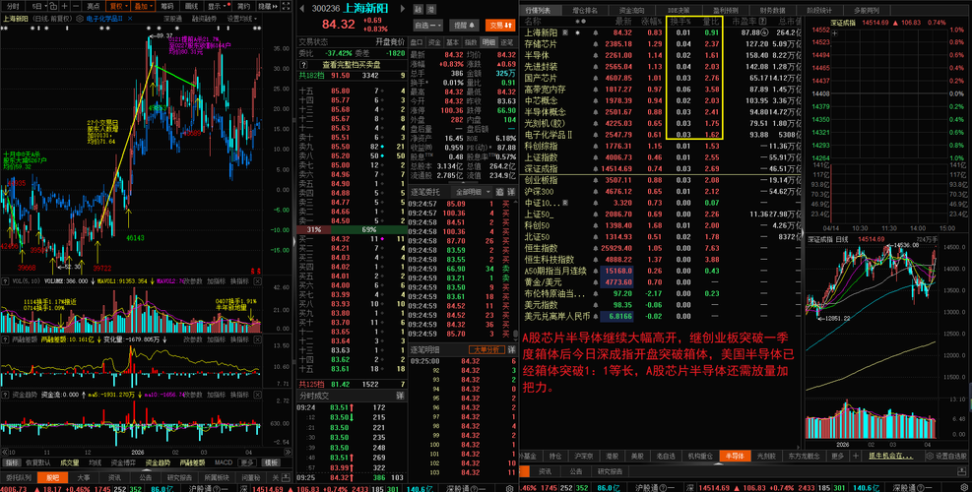Click bell icon in 存储芯片 row
972x492 pixels.
[x=596, y=44]
